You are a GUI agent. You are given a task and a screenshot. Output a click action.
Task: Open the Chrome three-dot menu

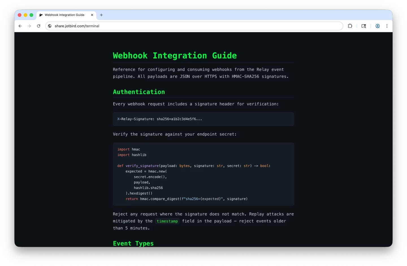pos(387,26)
